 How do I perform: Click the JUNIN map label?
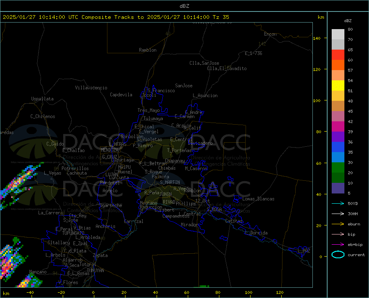tap(166, 194)
